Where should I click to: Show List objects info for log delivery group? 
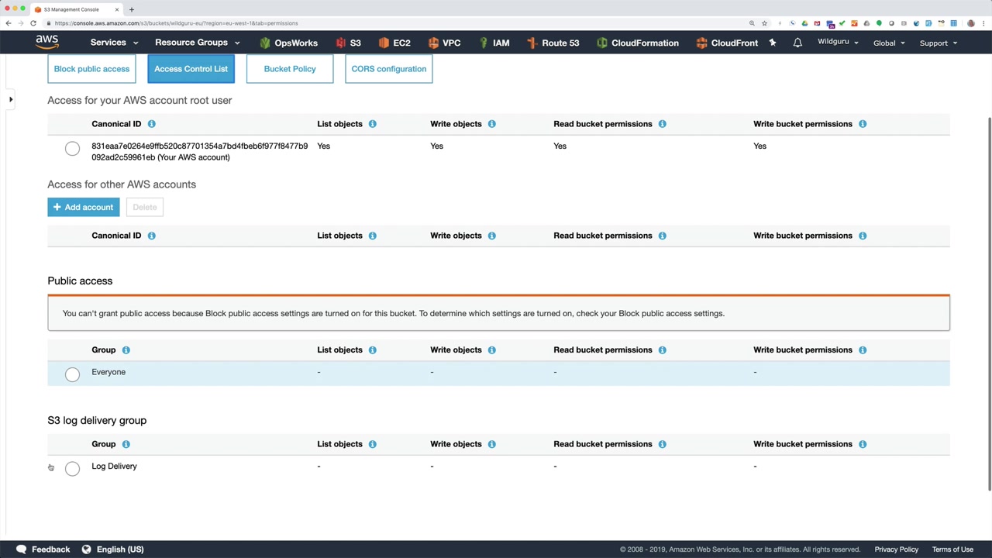click(x=372, y=444)
